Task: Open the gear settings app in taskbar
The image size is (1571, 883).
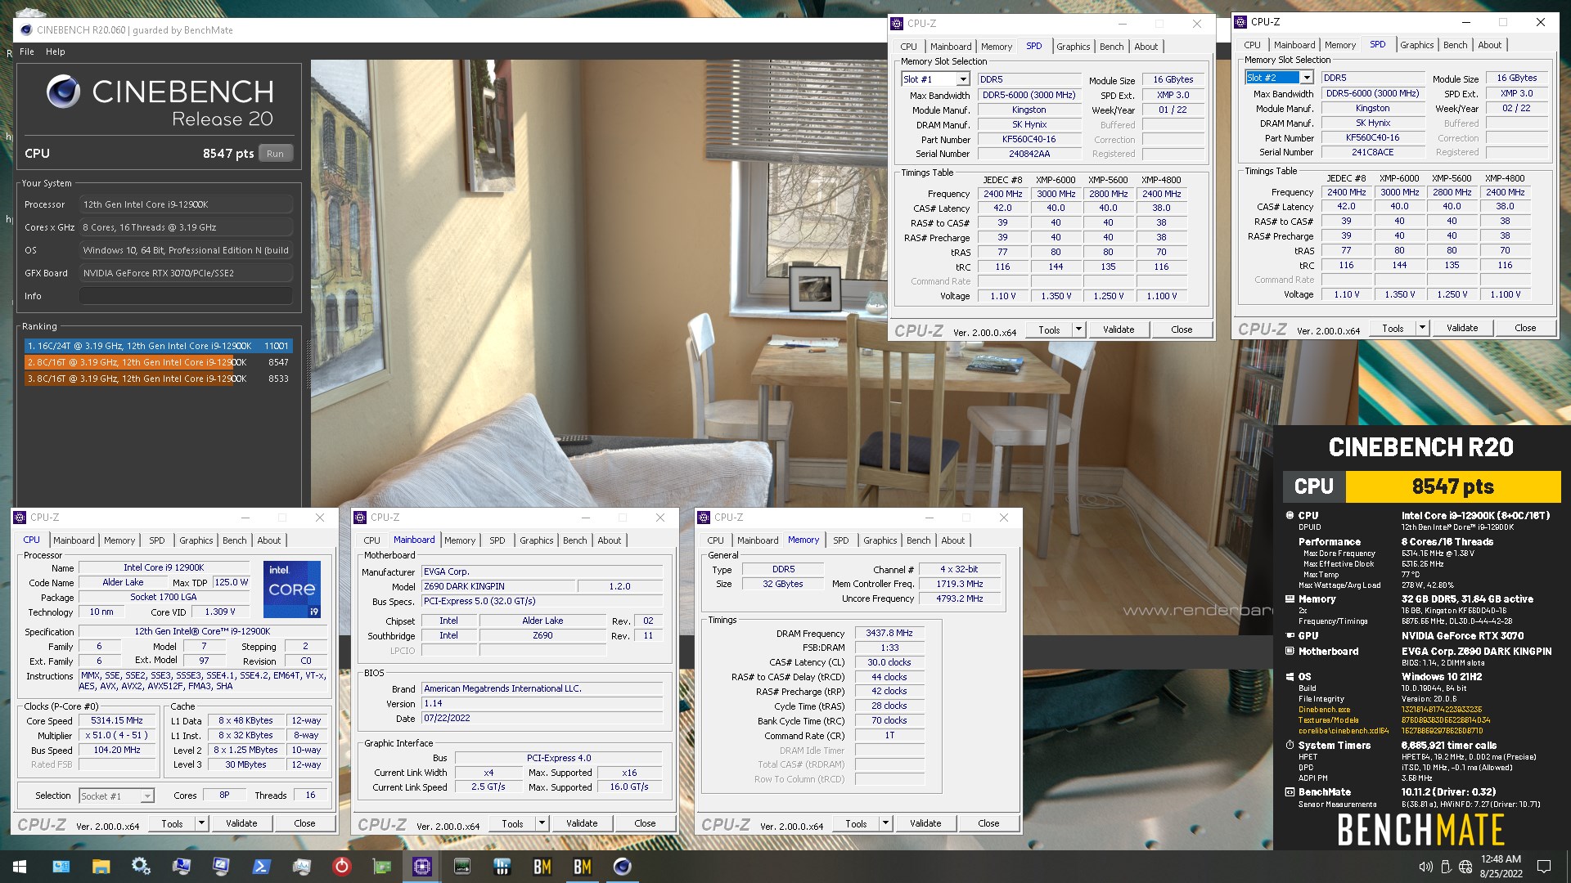Action: coord(141,867)
